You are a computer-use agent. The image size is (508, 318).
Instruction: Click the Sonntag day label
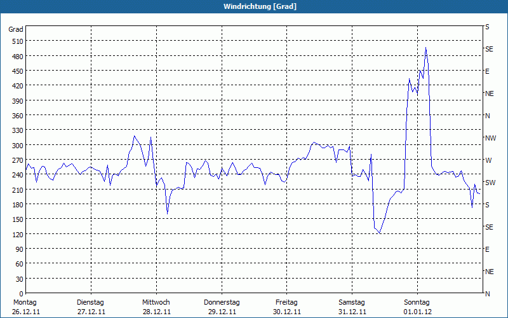click(x=417, y=303)
